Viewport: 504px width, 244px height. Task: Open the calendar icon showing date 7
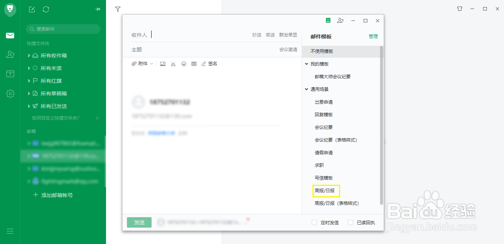[x=10, y=73]
